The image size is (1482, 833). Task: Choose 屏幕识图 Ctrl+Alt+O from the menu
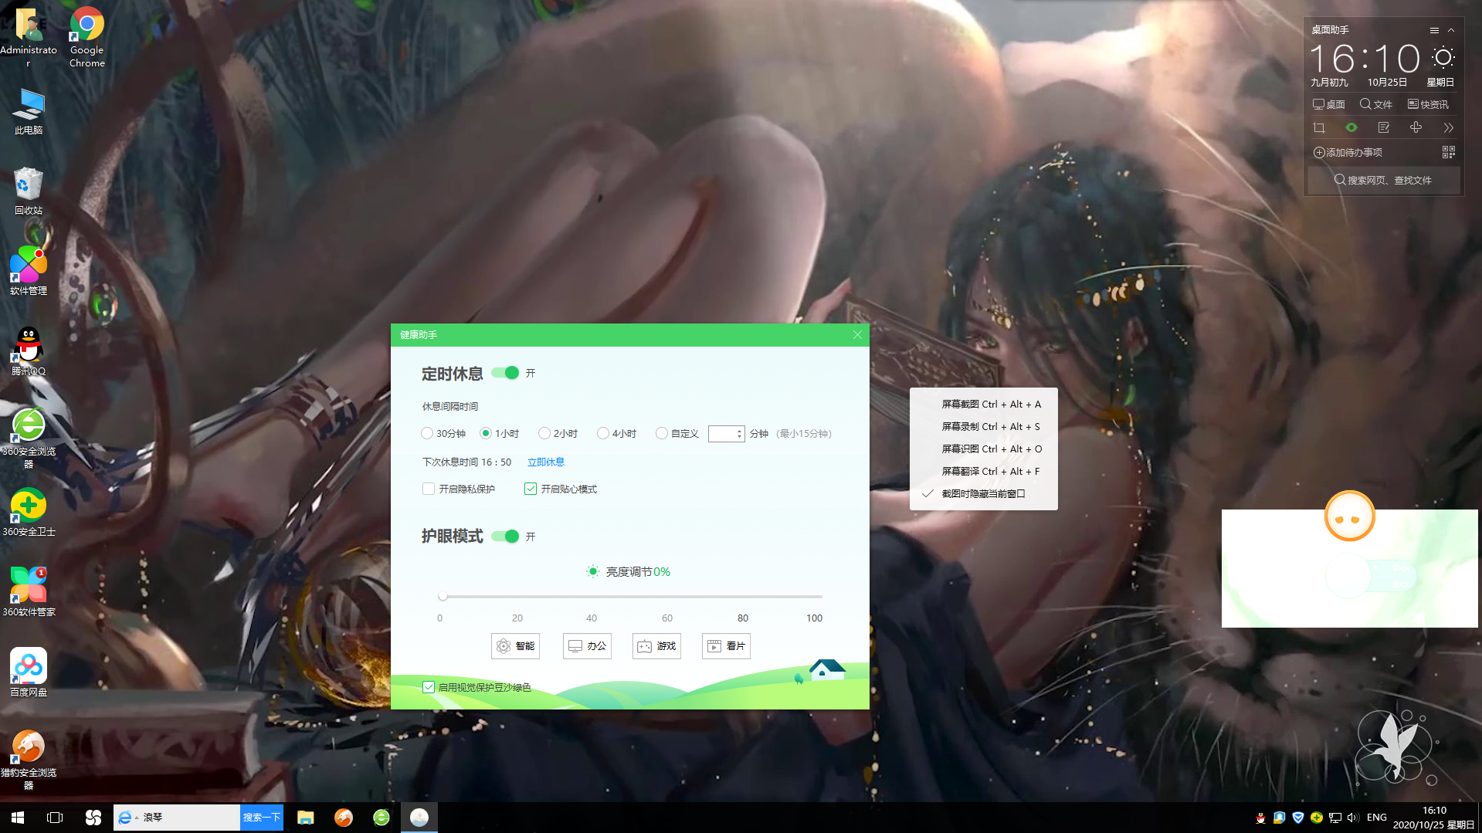tap(984, 449)
